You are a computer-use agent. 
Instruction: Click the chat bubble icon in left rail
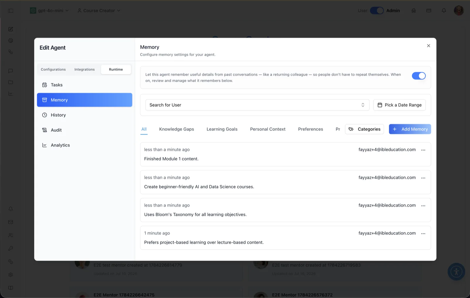coord(11,71)
